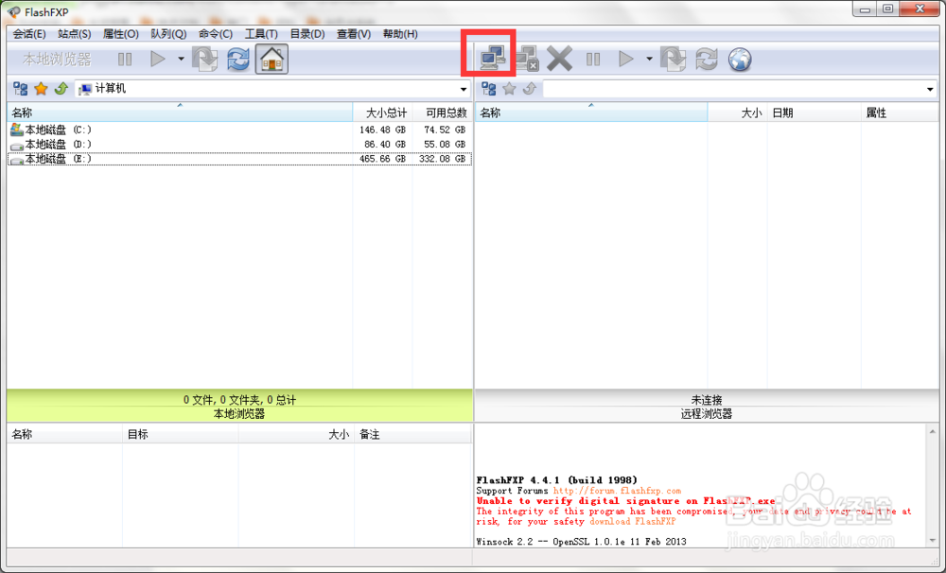Open the 队列(Q) menu

[168, 34]
